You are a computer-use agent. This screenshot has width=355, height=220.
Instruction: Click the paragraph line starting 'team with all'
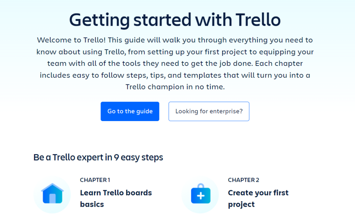click(x=175, y=64)
